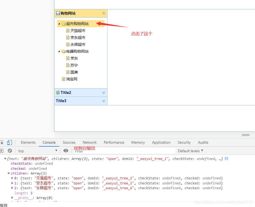Image resolution: width=255 pixels, height=207 pixels.
Task: Click the save icon beside 购物网站
Action: (x=58, y=13)
